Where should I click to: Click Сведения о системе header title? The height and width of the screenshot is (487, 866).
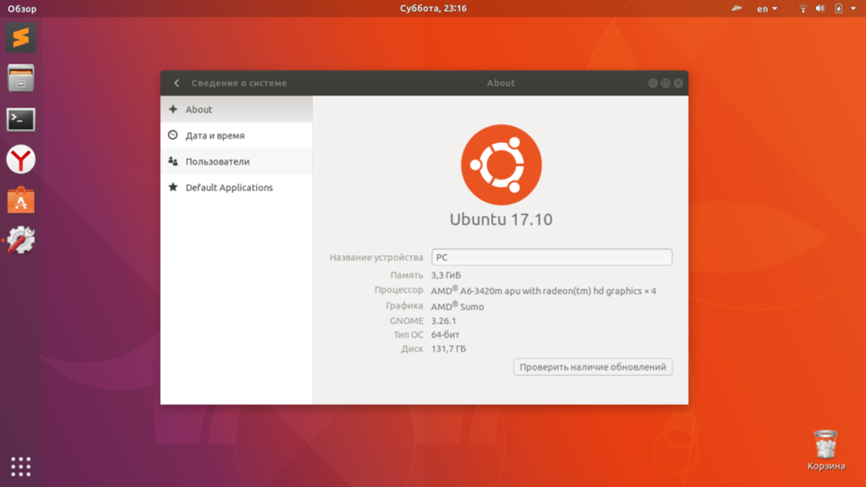tap(239, 83)
